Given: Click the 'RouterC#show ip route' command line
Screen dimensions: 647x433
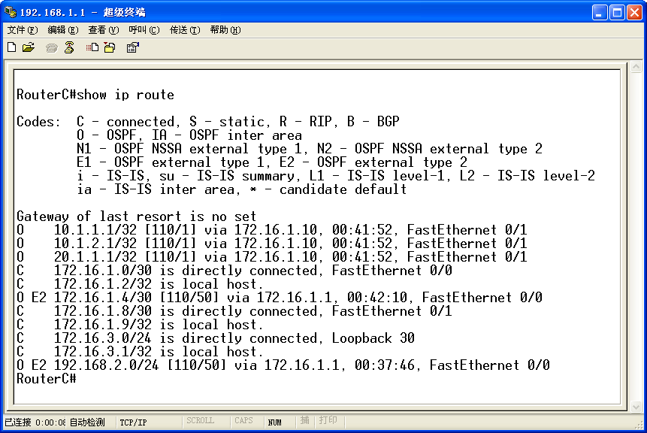Looking at the screenshot, I should pos(95,95).
